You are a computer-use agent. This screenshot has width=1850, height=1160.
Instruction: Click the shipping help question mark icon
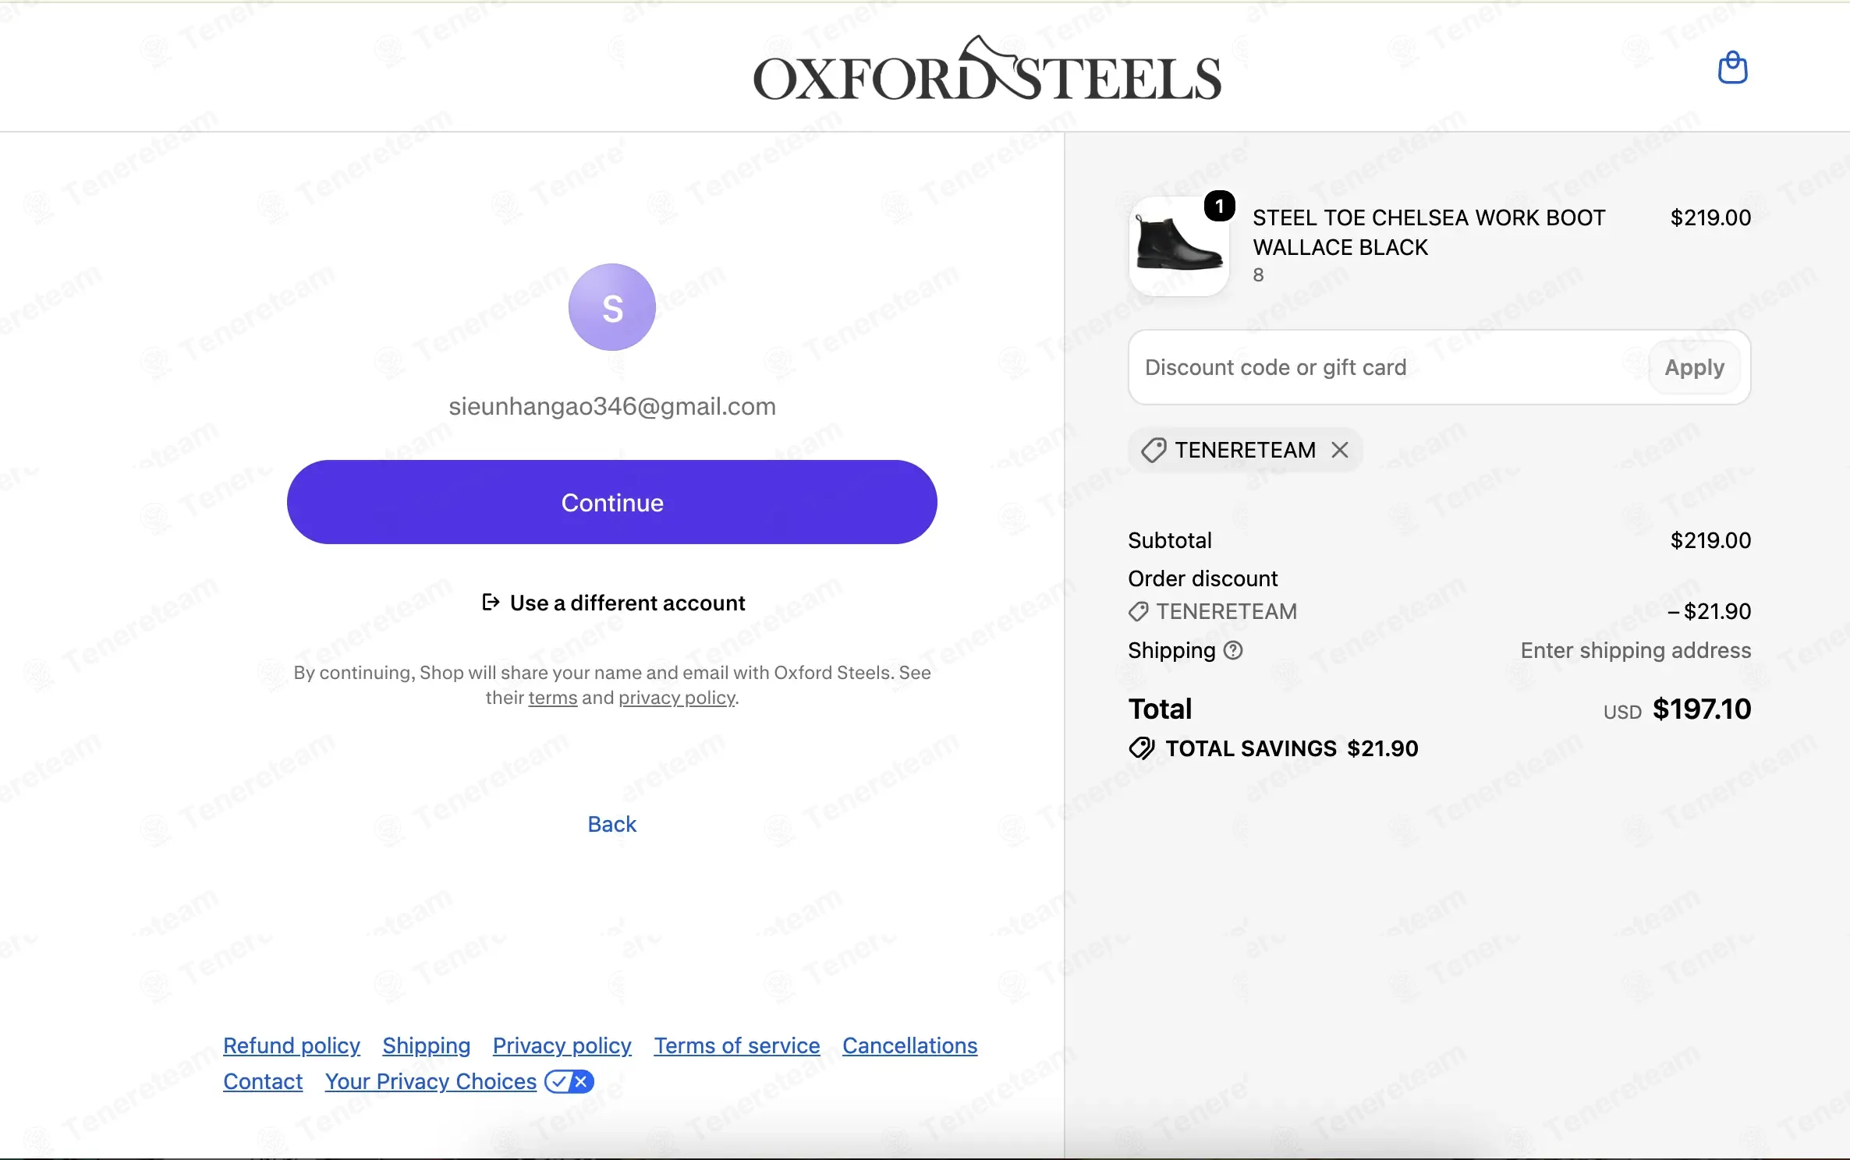click(1233, 650)
